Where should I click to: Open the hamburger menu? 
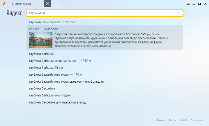coord(188,4)
